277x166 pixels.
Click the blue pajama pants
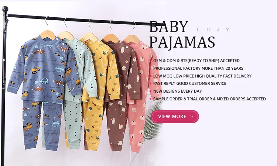pos(42,124)
